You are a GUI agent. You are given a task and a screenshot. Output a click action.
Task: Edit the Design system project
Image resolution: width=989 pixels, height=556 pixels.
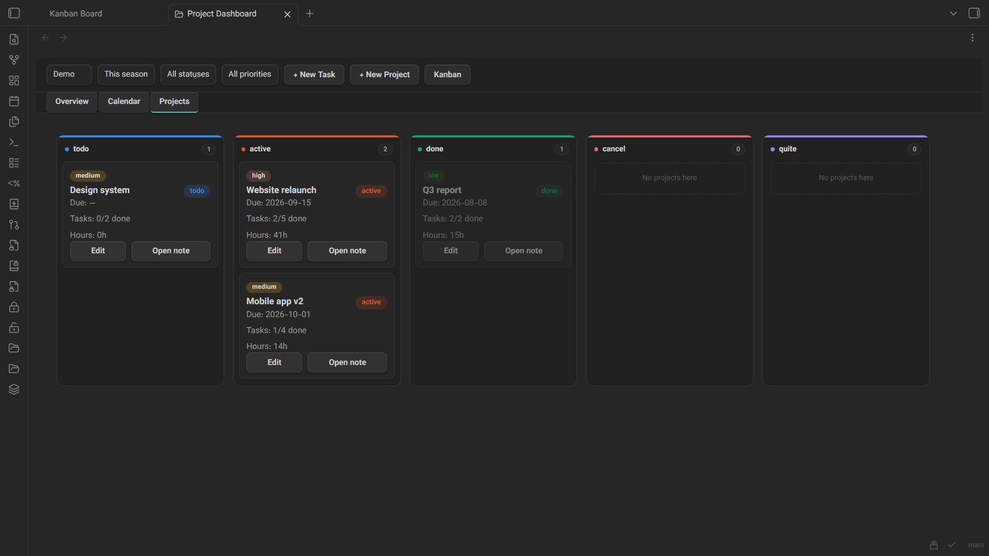click(98, 251)
